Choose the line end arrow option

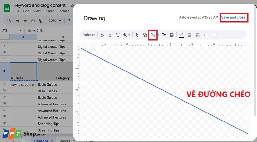(214, 35)
